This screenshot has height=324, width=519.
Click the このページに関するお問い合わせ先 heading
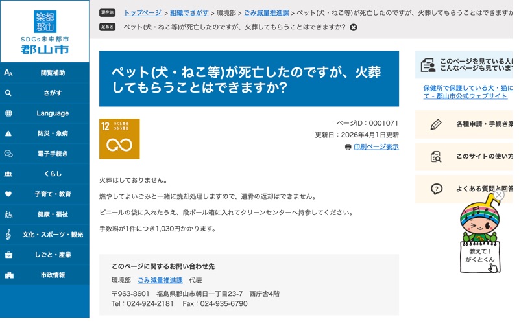coord(163,266)
